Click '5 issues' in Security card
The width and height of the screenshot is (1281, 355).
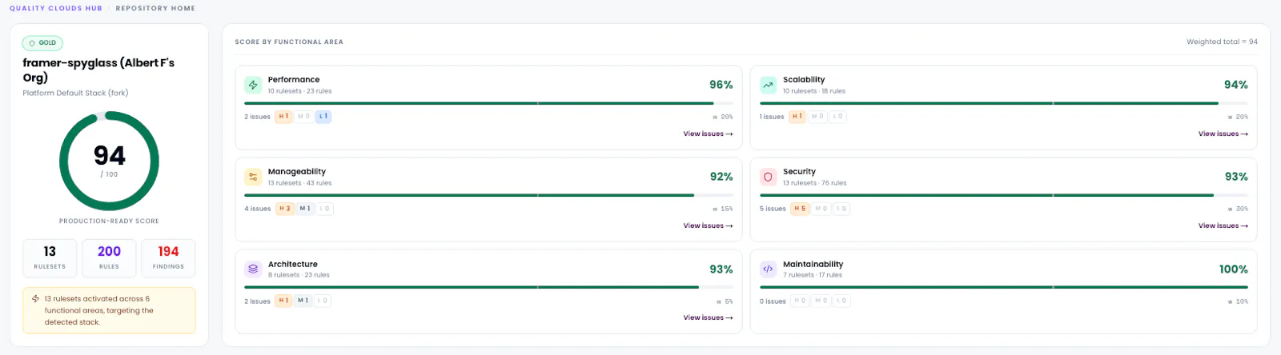coord(773,209)
